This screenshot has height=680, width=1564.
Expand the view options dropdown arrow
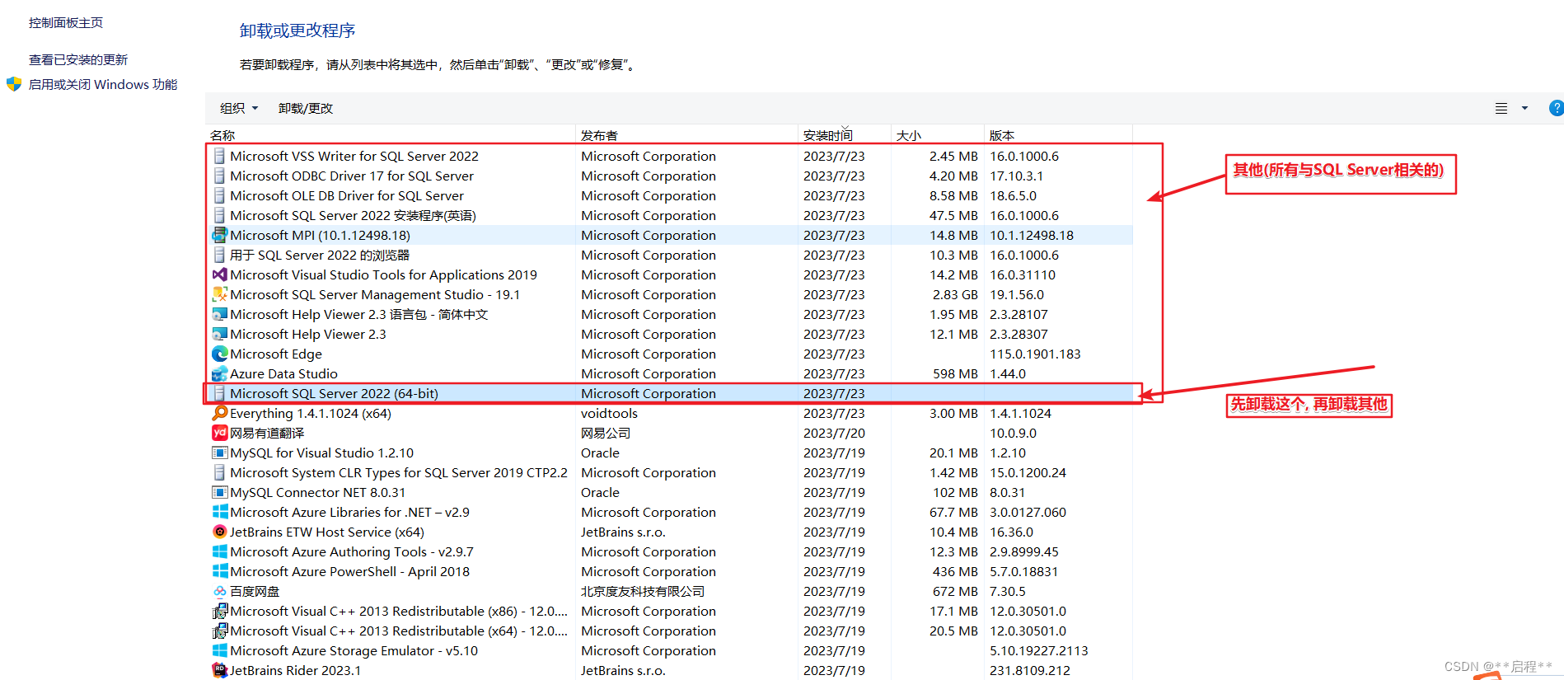(x=1524, y=108)
